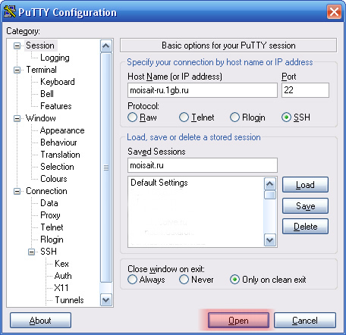
Task: Select the Telnet protocol radio button
Action: (x=184, y=117)
